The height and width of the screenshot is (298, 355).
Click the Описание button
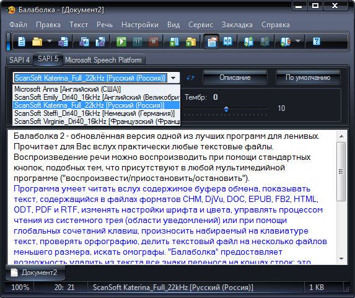[235, 77]
